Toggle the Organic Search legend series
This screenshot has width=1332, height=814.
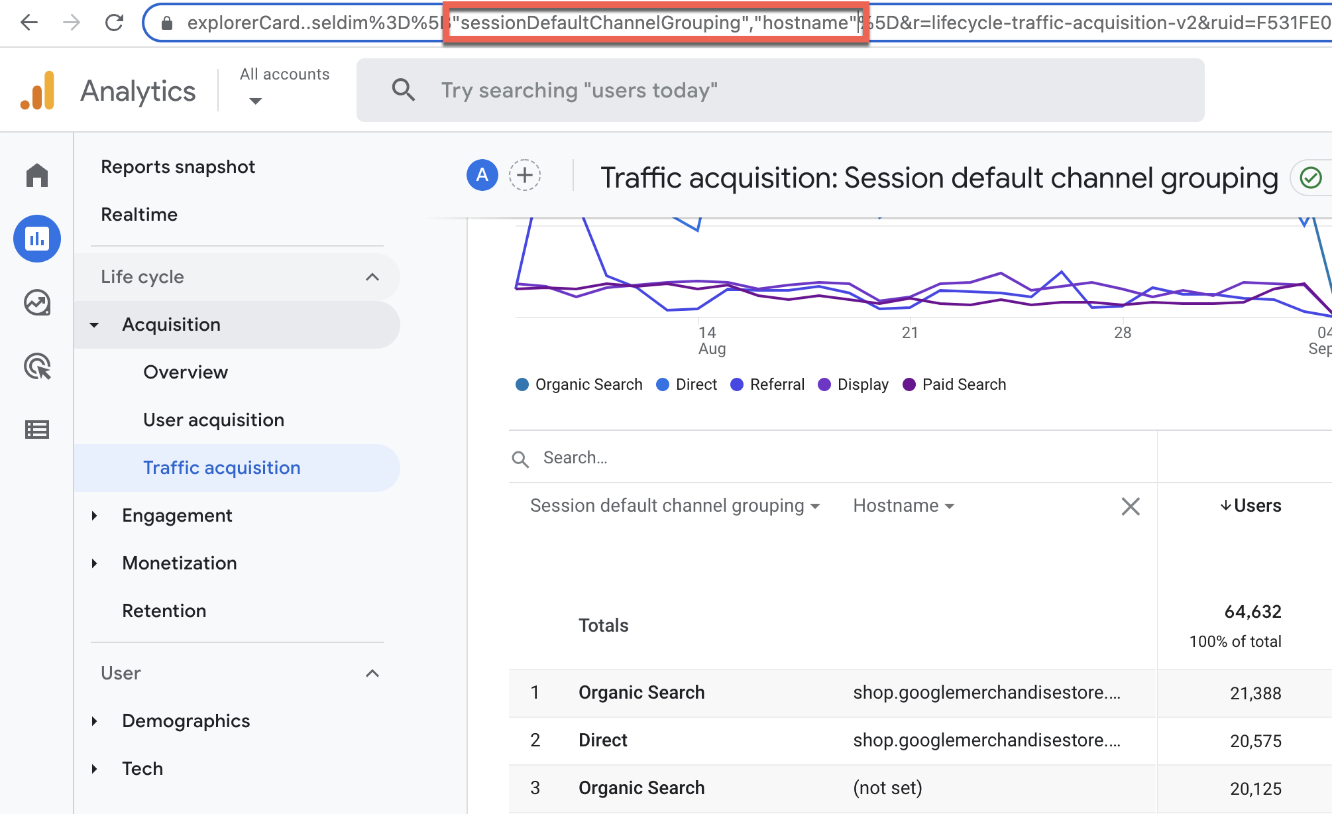(579, 384)
